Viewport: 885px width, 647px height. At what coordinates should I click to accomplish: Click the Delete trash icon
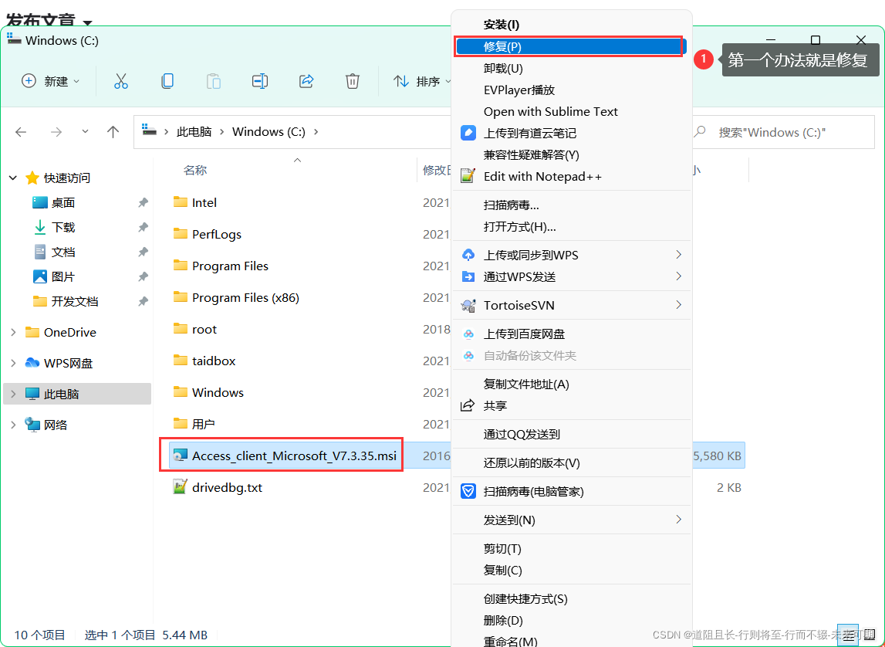click(x=352, y=81)
